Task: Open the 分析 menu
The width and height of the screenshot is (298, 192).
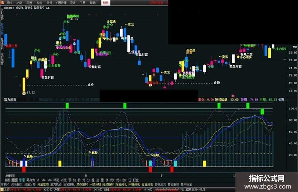Action: coord(49,3)
